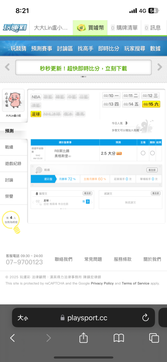The image size is (167, 362).
Task: Choose the 02/15 六 date button
Action: click(x=151, y=104)
